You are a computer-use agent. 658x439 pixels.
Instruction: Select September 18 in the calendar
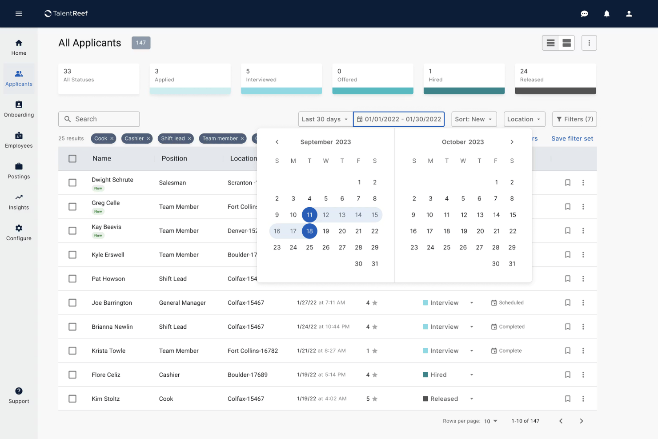pos(309,231)
